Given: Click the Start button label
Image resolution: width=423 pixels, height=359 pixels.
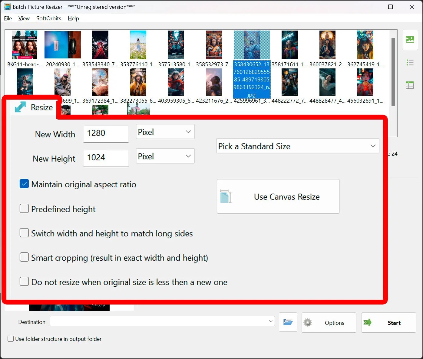Looking at the screenshot, I should (394, 323).
